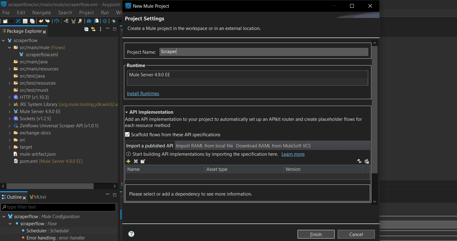Open the File menu
This screenshot has width=457, height=241.
(x=6, y=13)
